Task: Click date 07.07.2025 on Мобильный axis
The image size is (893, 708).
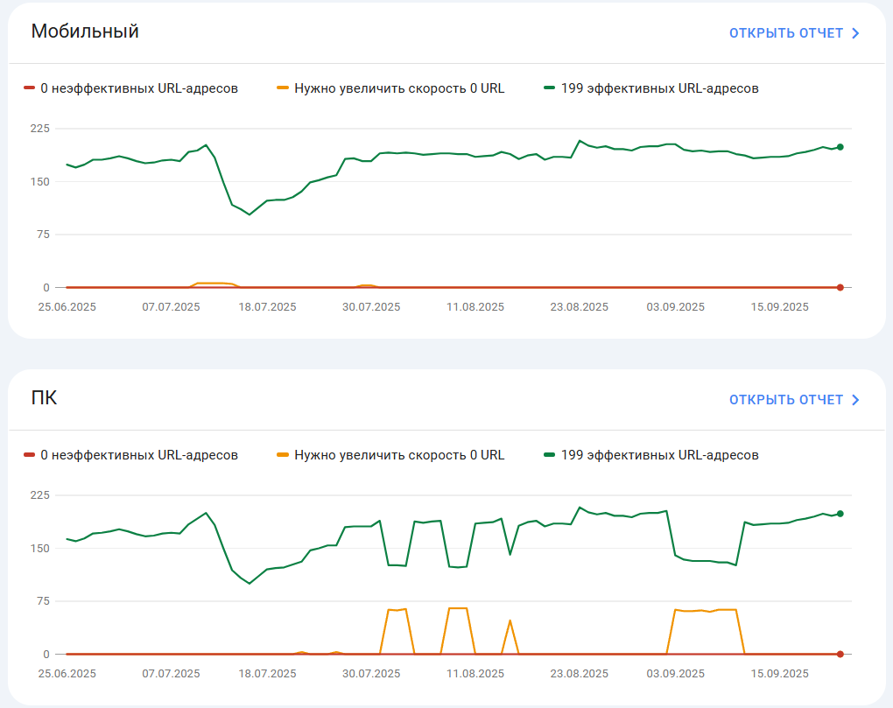Action: [171, 307]
